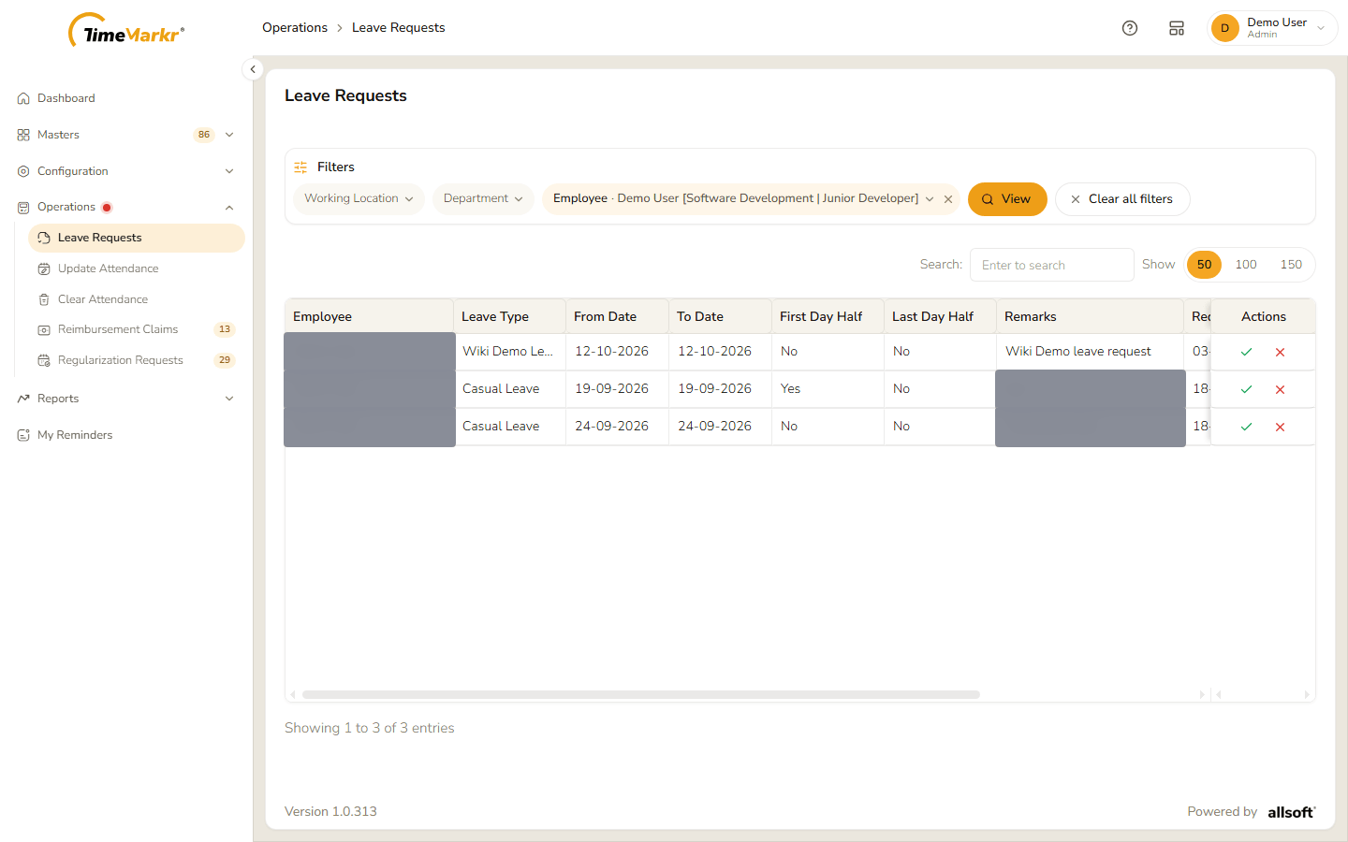Click the Filters sliders icon
Image resolution: width=1348 pixels, height=842 pixels.
pyautogui.click(x=300, y=167)
